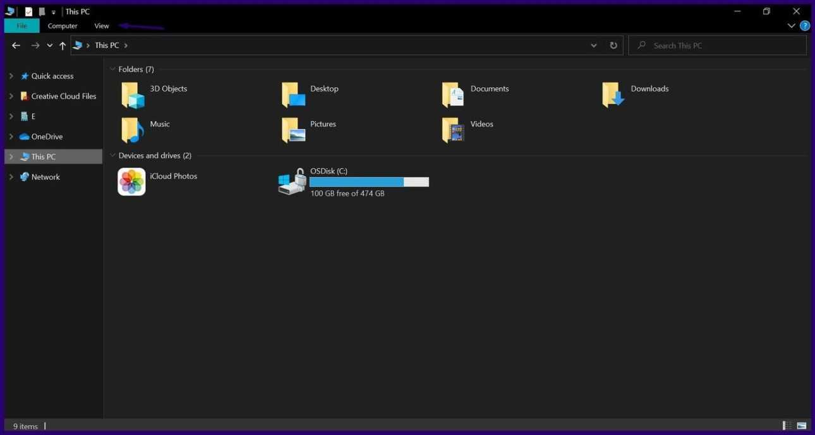Click the Refresh button in address bar
The width and height of the screenshot is (815, 435).
point(613,45)
